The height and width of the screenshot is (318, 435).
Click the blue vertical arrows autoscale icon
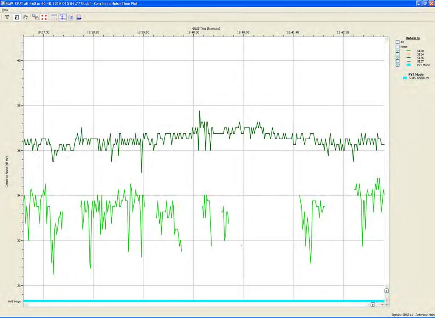pos(71,17)
